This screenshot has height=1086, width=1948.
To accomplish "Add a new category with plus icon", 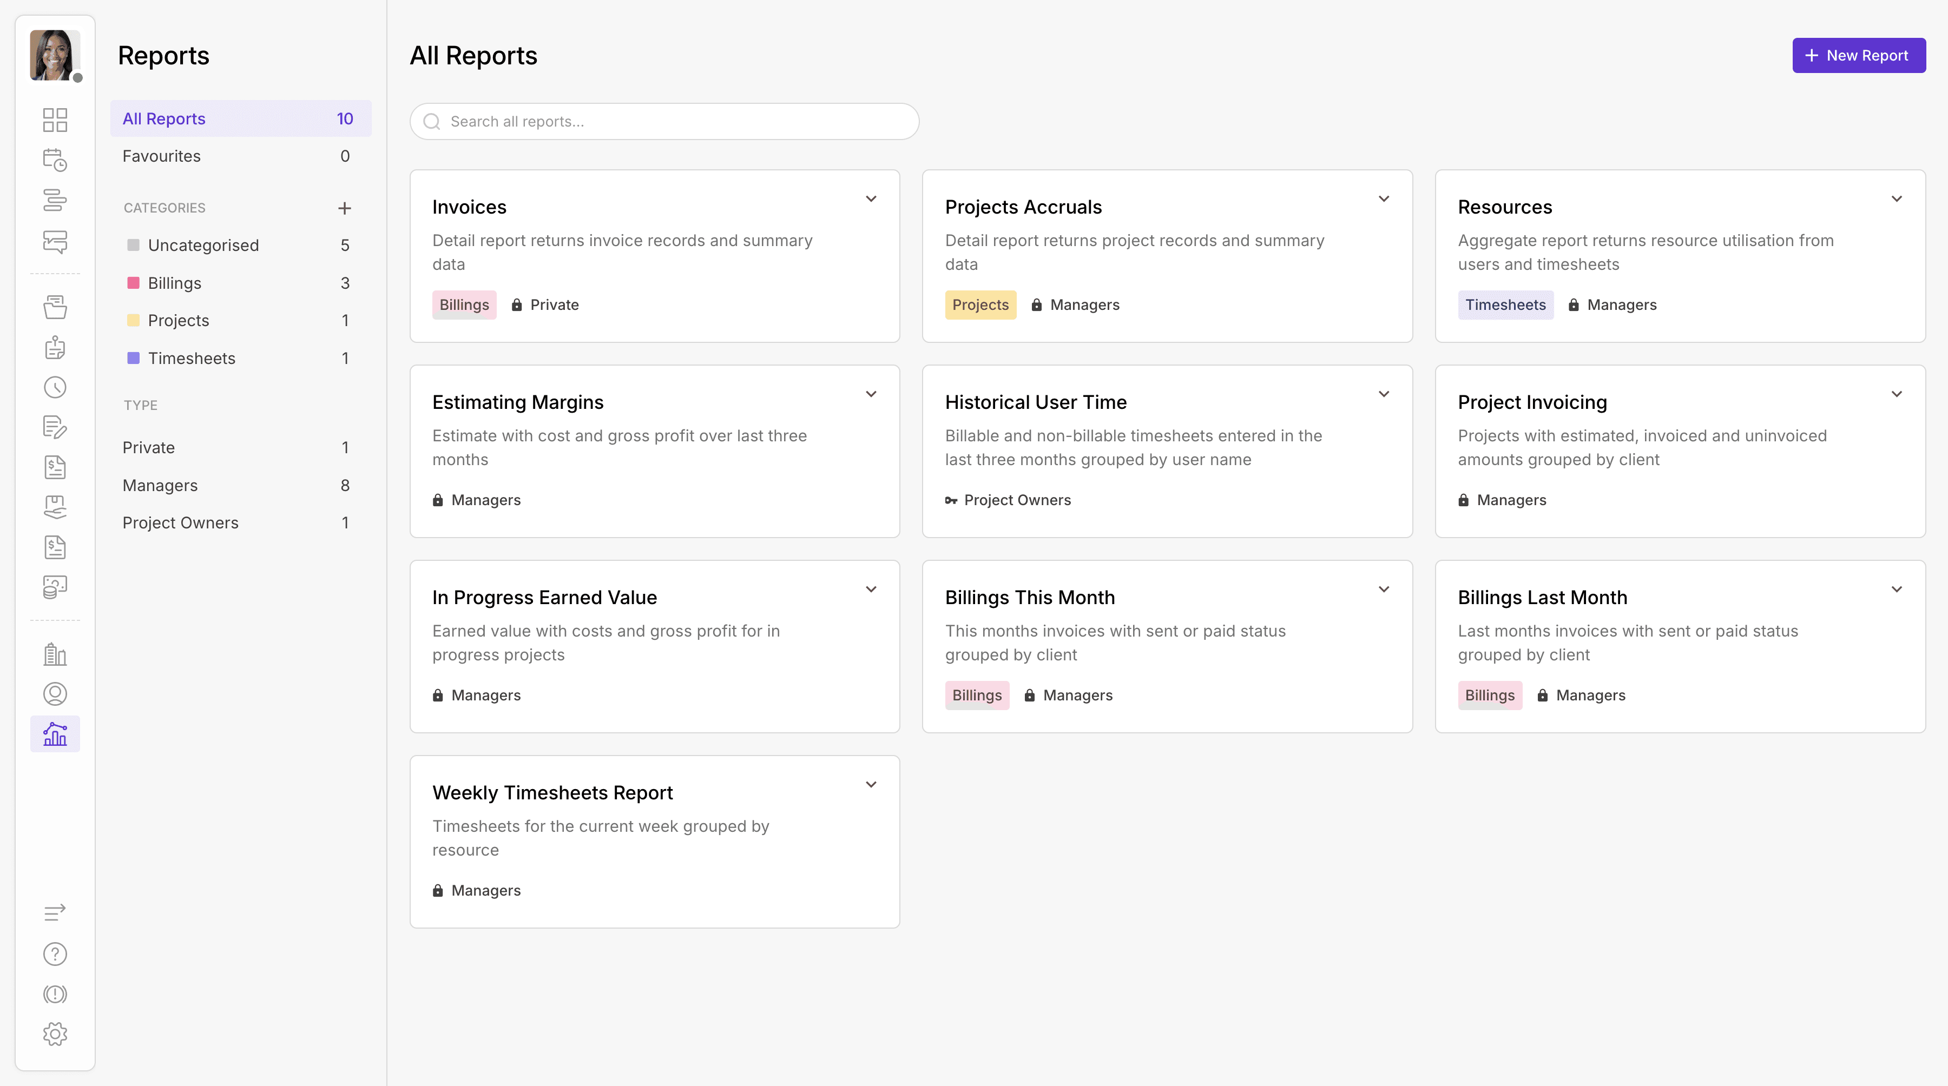I will click(x=344, y=208).
